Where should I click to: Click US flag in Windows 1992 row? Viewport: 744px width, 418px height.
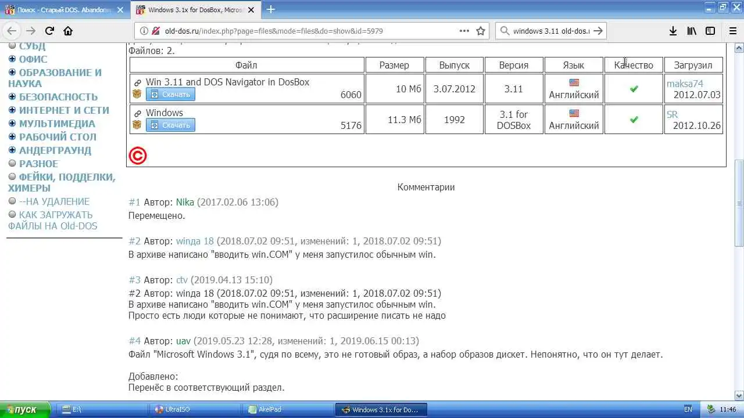[x=574, y=113]
